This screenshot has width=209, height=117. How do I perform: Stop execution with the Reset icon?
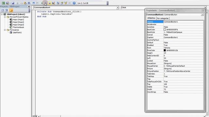(x=50, y=3)
